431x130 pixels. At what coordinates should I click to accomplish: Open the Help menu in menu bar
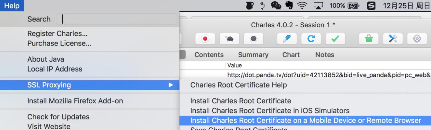12,6
